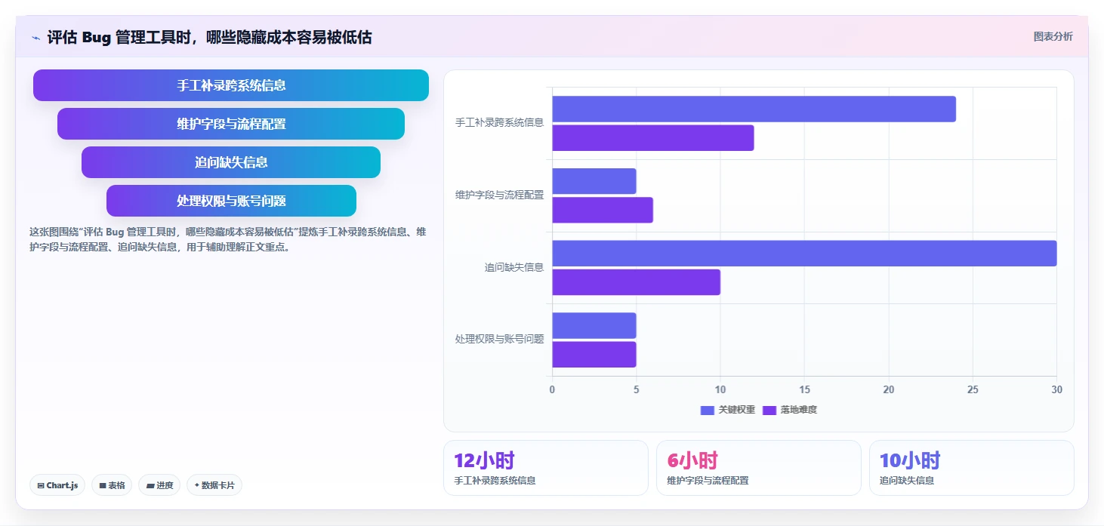Click the 数据卡片 tag chip
Screen dimensions: 1104x526
pos(214,485)
